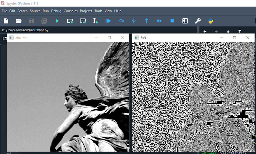Open the filter funnel in the right pane
This screenshot has height=154, width=256.
pyautogui.click(x=239, y=31)
